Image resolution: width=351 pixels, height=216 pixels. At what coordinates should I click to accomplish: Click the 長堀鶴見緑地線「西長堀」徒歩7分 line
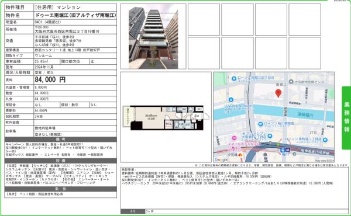[x=58, y=41]
